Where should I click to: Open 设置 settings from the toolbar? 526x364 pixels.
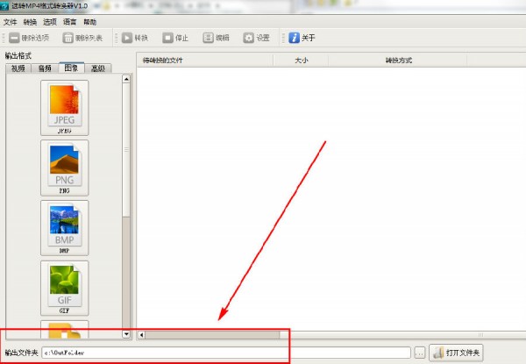[x=256, y=38]
